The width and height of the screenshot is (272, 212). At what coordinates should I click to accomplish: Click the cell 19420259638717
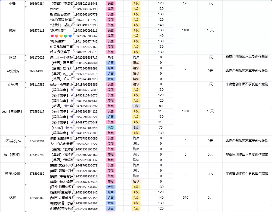point(85,57)
